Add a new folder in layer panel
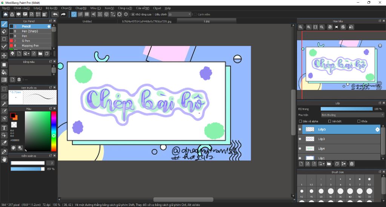The width and height of the screenshot is (386, 207). point(329,164)
